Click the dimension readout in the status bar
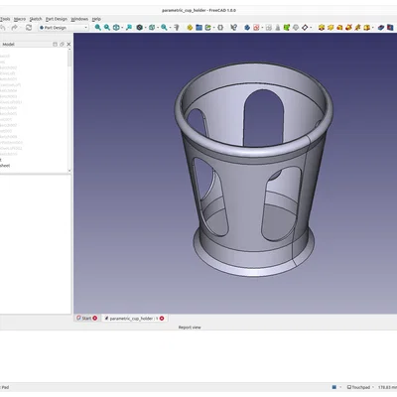This screenshot has height=397, width=397. pyautogui.click(x=387, y=387)
